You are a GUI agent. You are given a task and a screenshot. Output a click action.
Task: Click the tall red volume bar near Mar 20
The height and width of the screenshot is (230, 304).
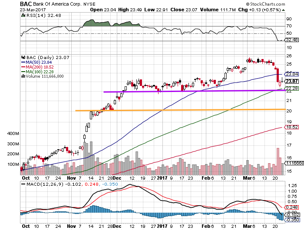tap(278, 161)
